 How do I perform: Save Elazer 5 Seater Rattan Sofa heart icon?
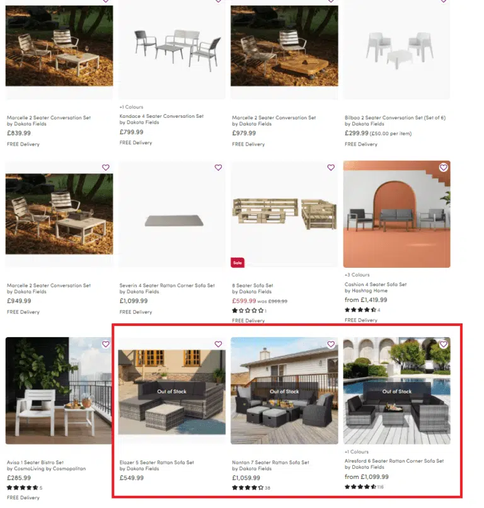[218, 344]
